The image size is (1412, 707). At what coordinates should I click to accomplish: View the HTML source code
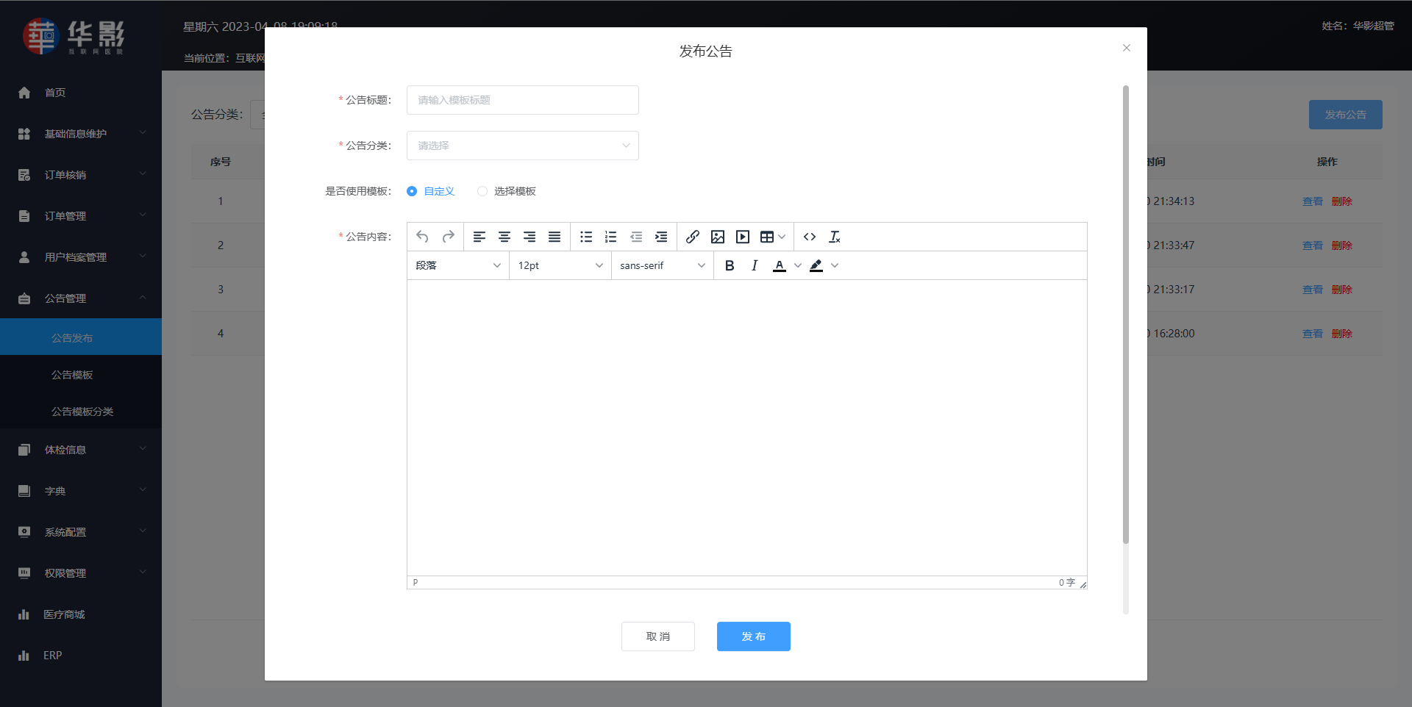(810, 237)
